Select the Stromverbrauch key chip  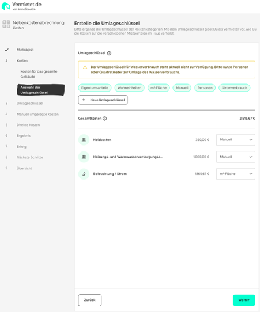(x=234, y=88)
